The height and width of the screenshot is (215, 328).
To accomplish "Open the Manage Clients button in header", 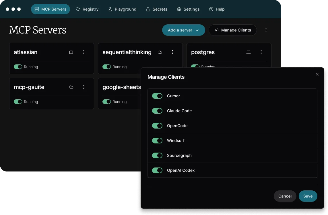I will pyautogui.click(x=232, y=30).
